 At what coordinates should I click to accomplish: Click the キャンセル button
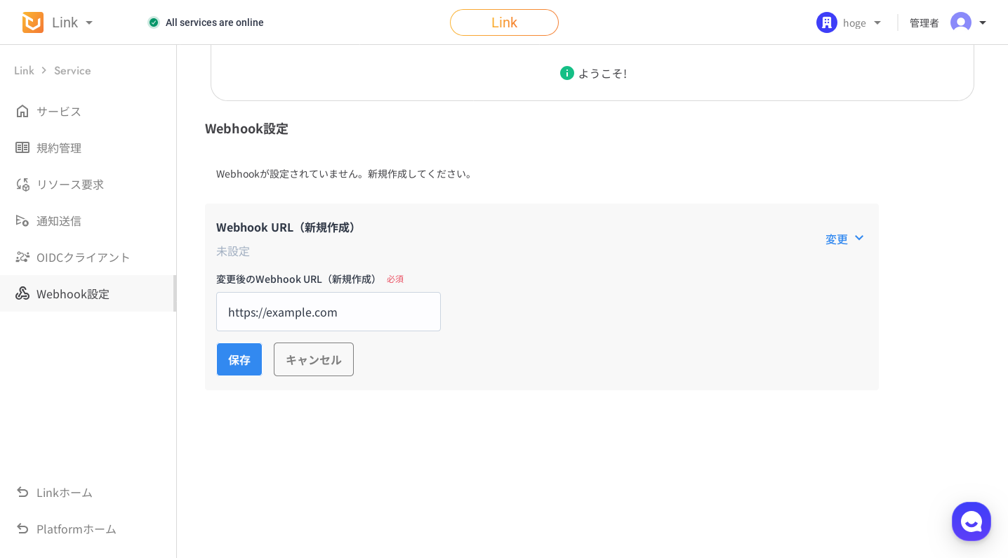click(314, 359)
